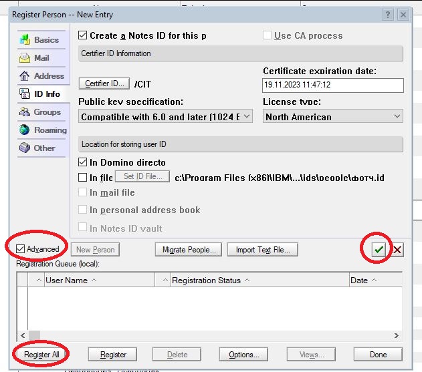Viewport: 422px width, 372px height.
Task: Open the Address house icon
Action: [25, 75]
